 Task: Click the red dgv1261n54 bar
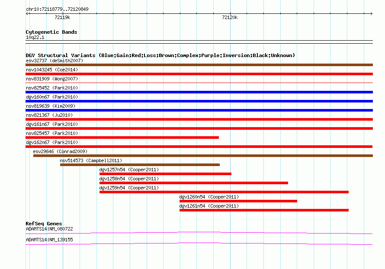(x=264, y=210)
